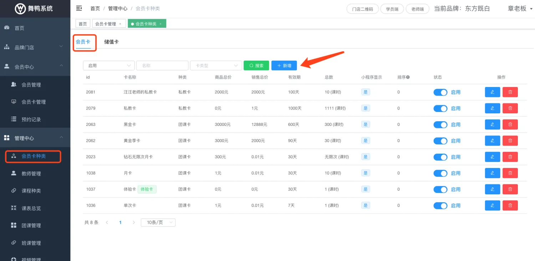
Task: Open the 启用 status filter dropdown
Action: (109, 66)
